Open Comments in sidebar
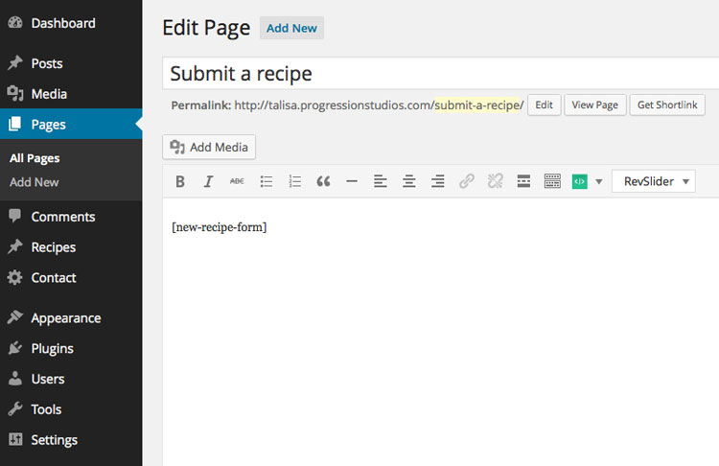The width and height of the screenshot is (719, 466). point(71,217)
